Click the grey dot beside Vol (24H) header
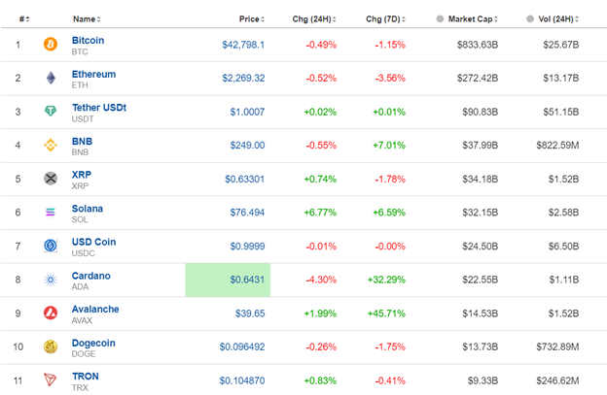 (530, 18)
